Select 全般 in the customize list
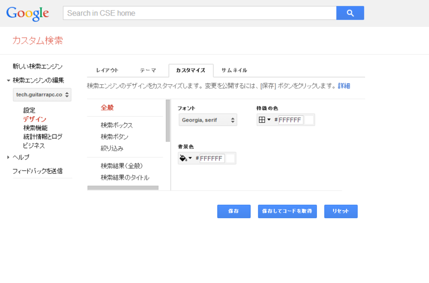429x283 pixels. point(107,107)
